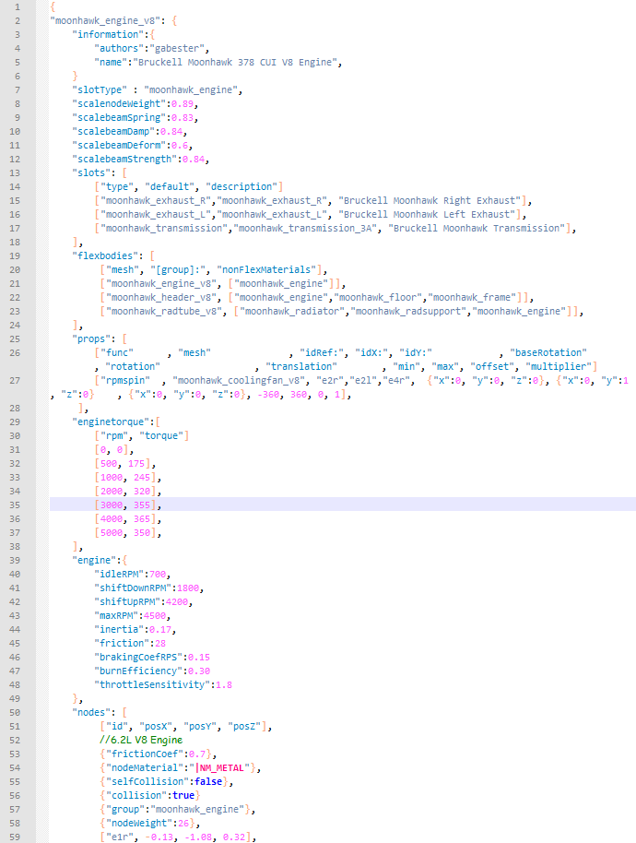The image size is (636, 843).
Task: Click the selfCollision value false
Action: point(208,782)
